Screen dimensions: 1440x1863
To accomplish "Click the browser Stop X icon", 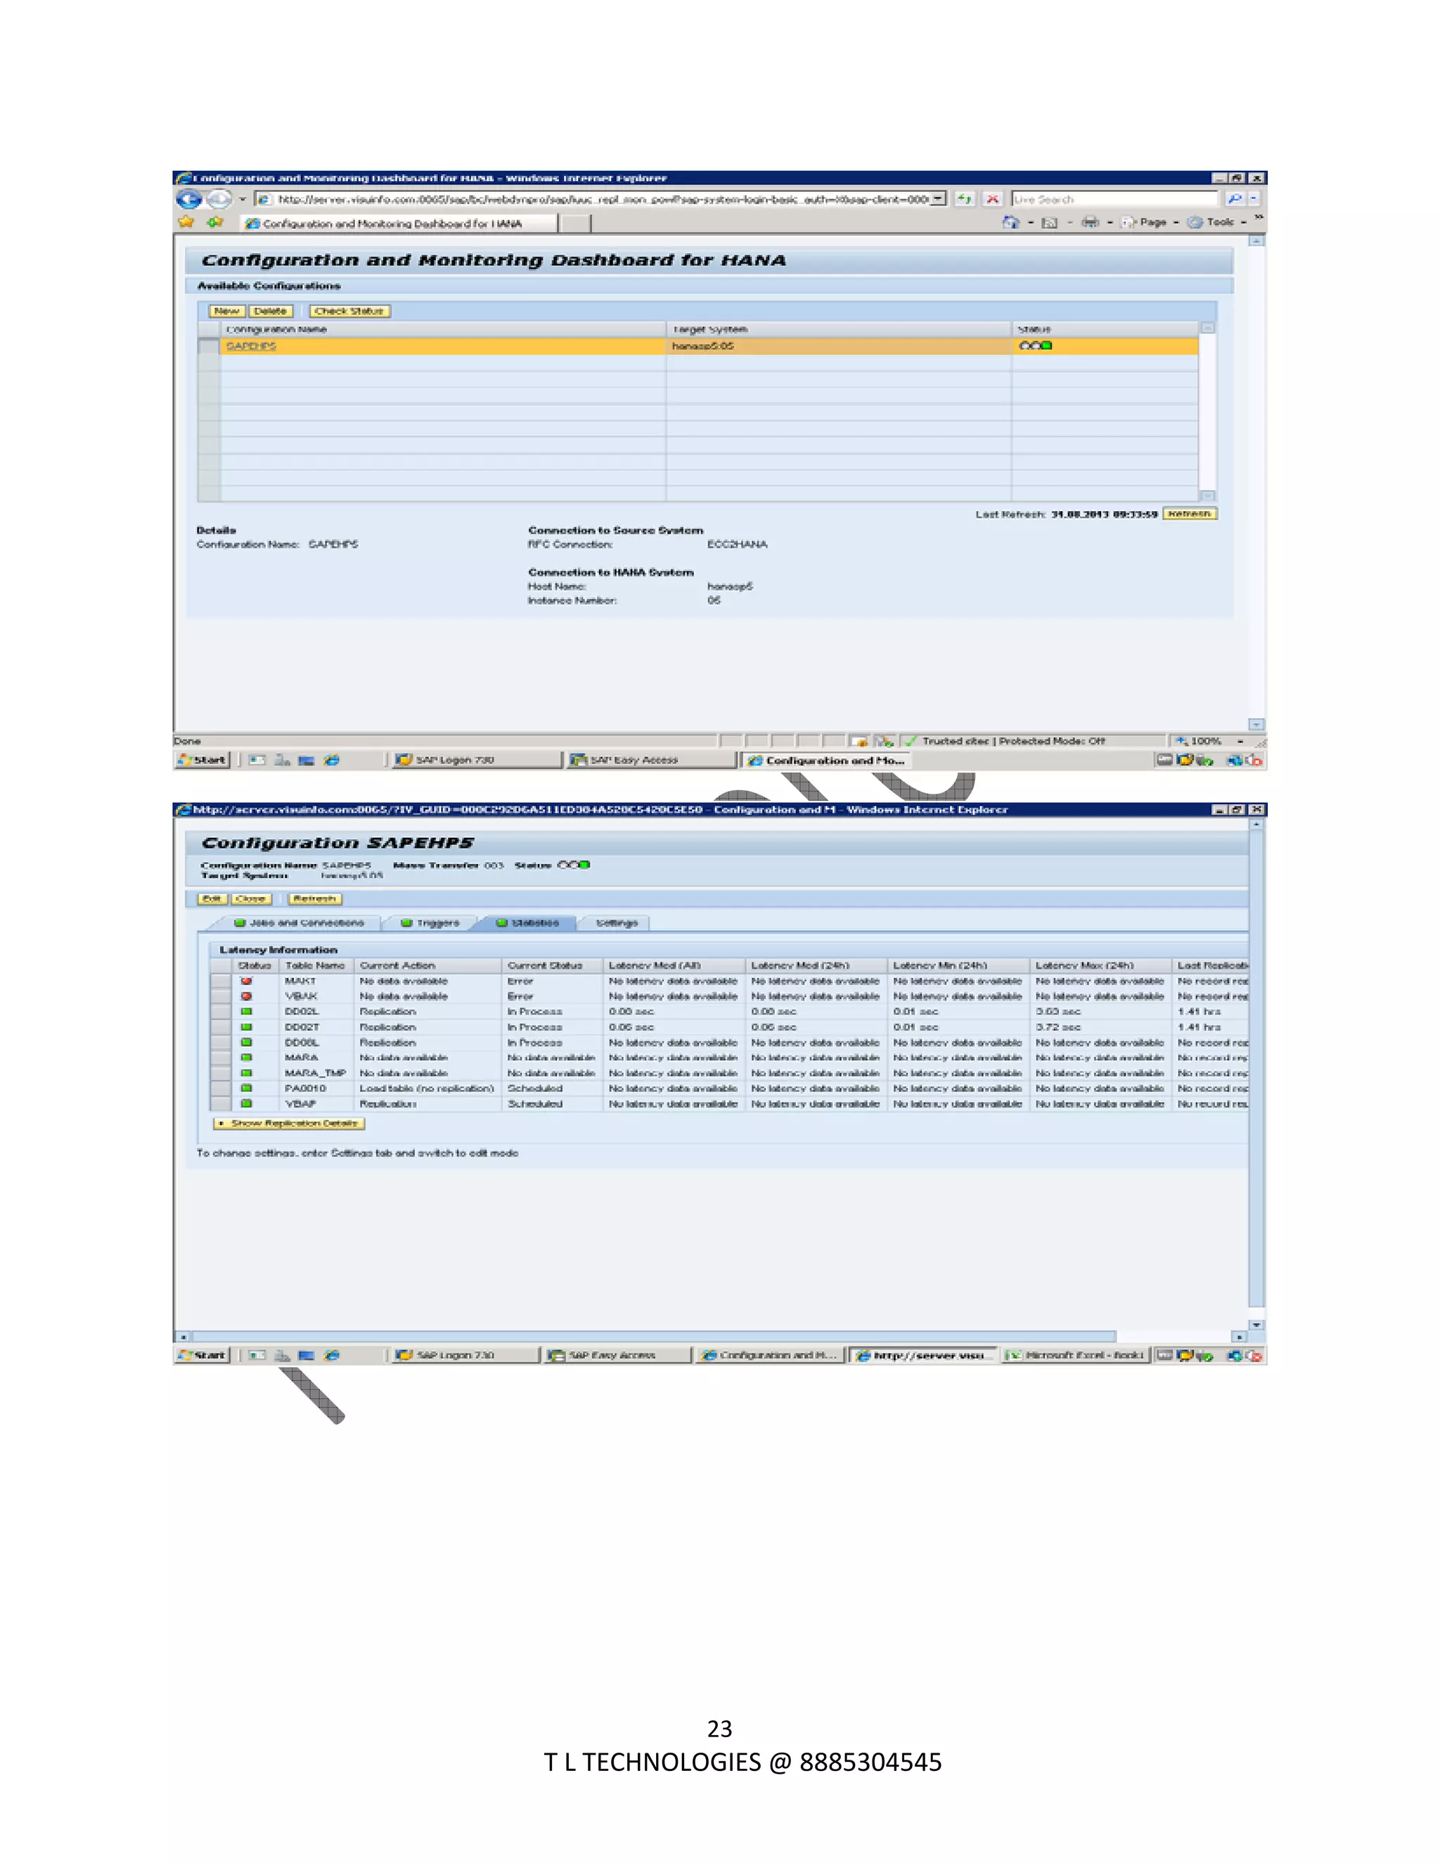I will point(992,200).
